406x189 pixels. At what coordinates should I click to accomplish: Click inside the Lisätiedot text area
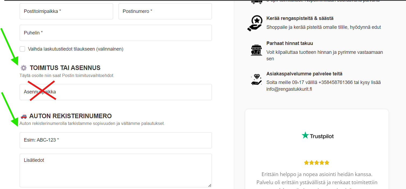116,170
